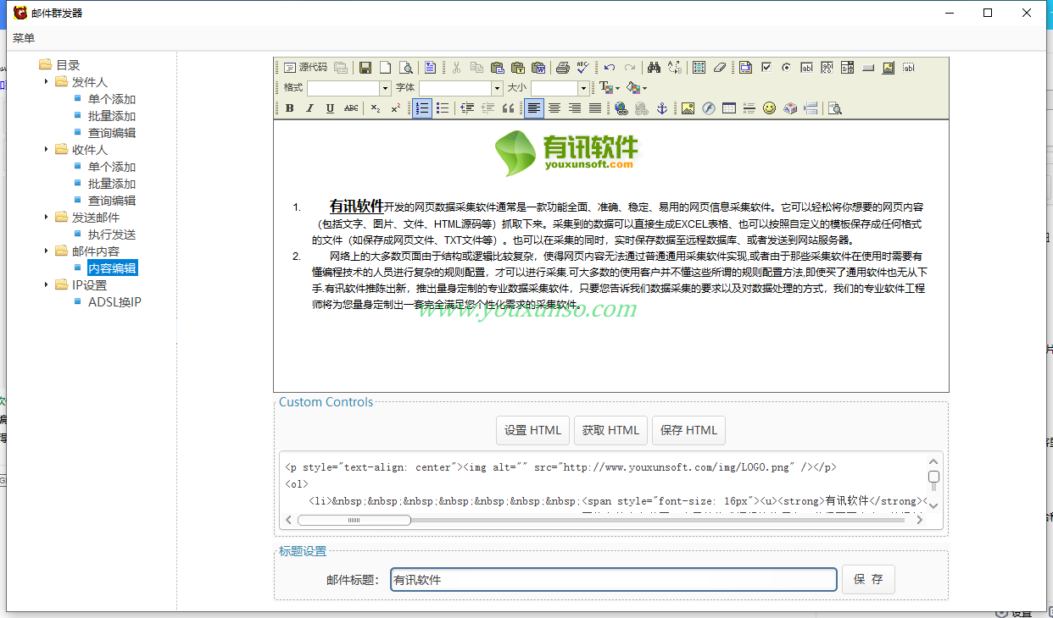Select 执行发送 in the tree
Screen dimensions: 1053x618
click(x=112, y=235)
